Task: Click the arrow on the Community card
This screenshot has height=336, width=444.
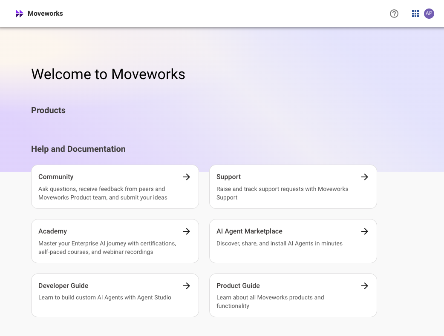Action: tap(186, 177)
